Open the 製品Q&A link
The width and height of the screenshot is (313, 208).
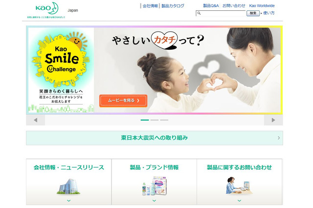point(211,6)
